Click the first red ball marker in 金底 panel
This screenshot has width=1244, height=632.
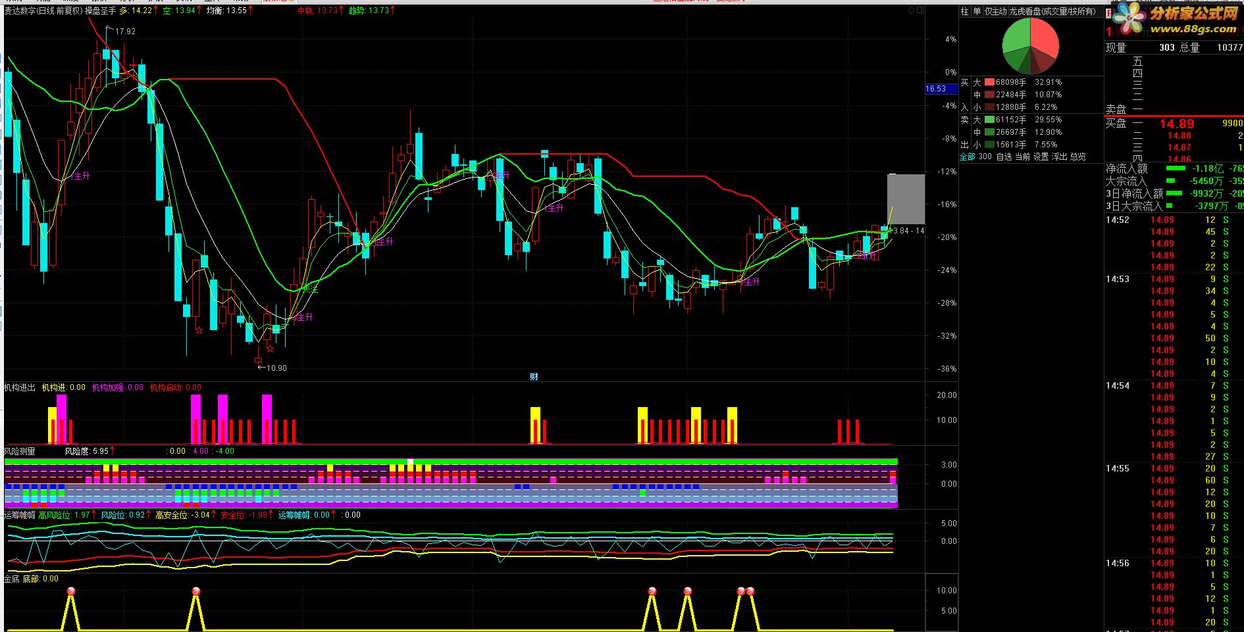71,591
